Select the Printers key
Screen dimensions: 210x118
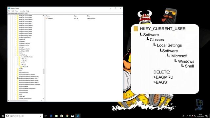23,63
